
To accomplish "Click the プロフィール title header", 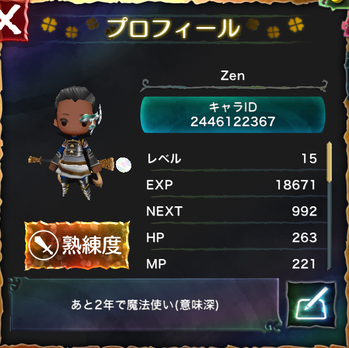I will pos(174,28).
